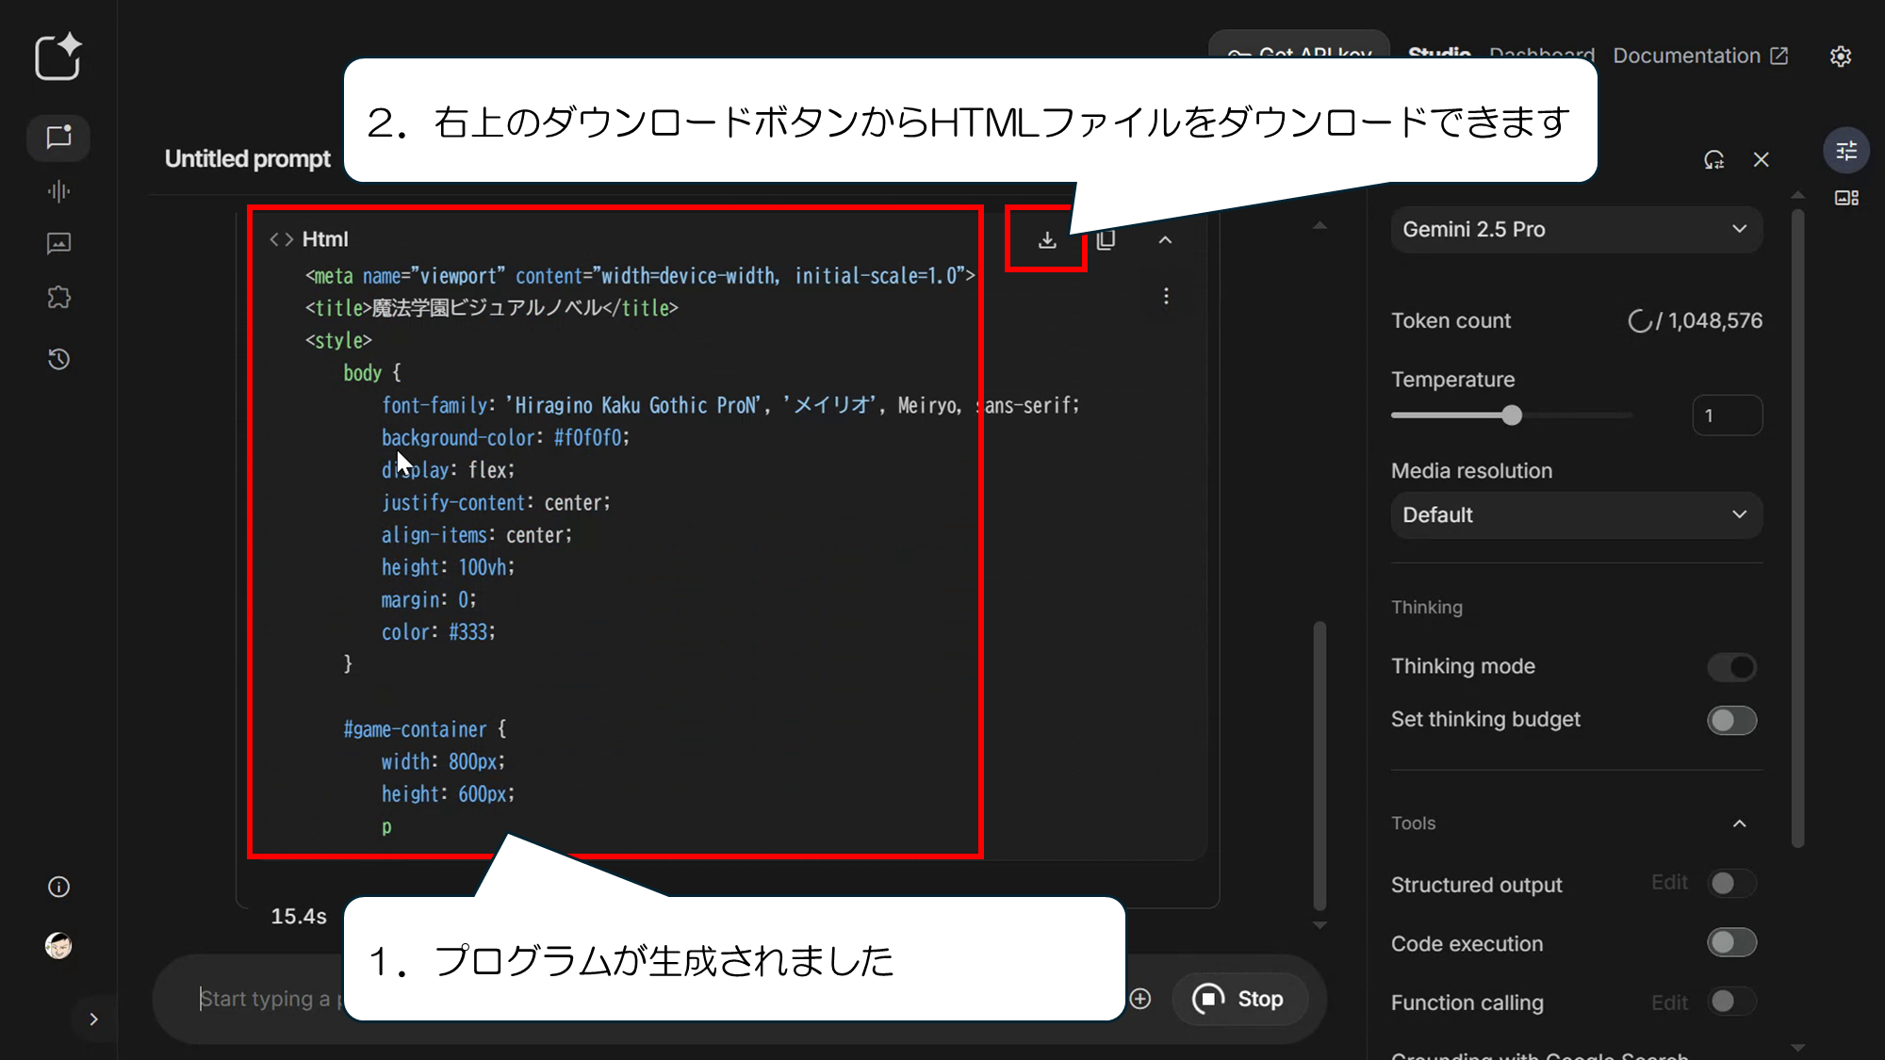Adjust the Temperature slider handle

[x=1512, y=416]
